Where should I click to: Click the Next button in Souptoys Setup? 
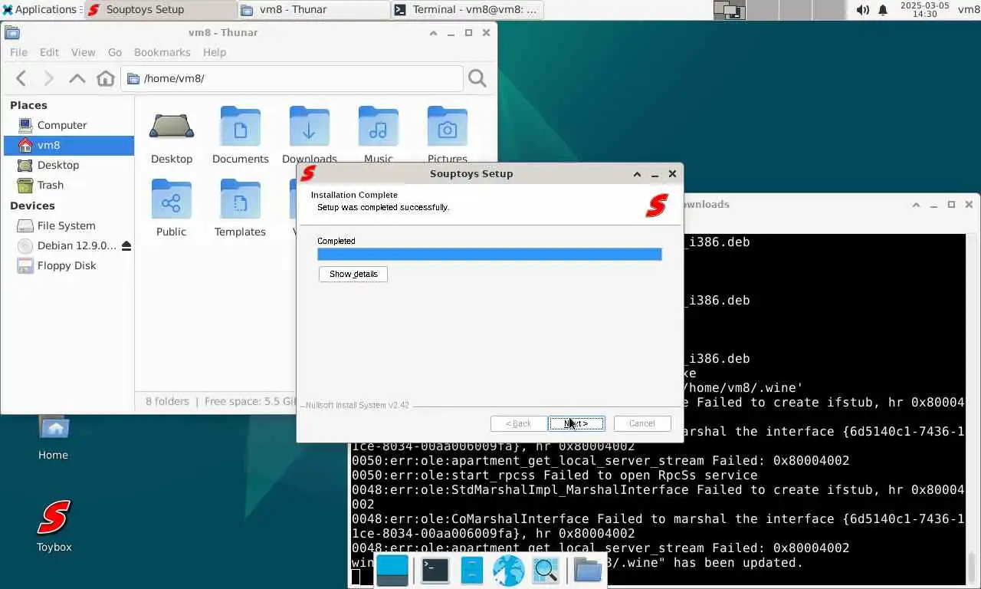pos(576,423)
